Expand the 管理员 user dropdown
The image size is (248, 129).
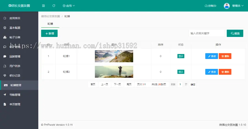click(238, 6)
